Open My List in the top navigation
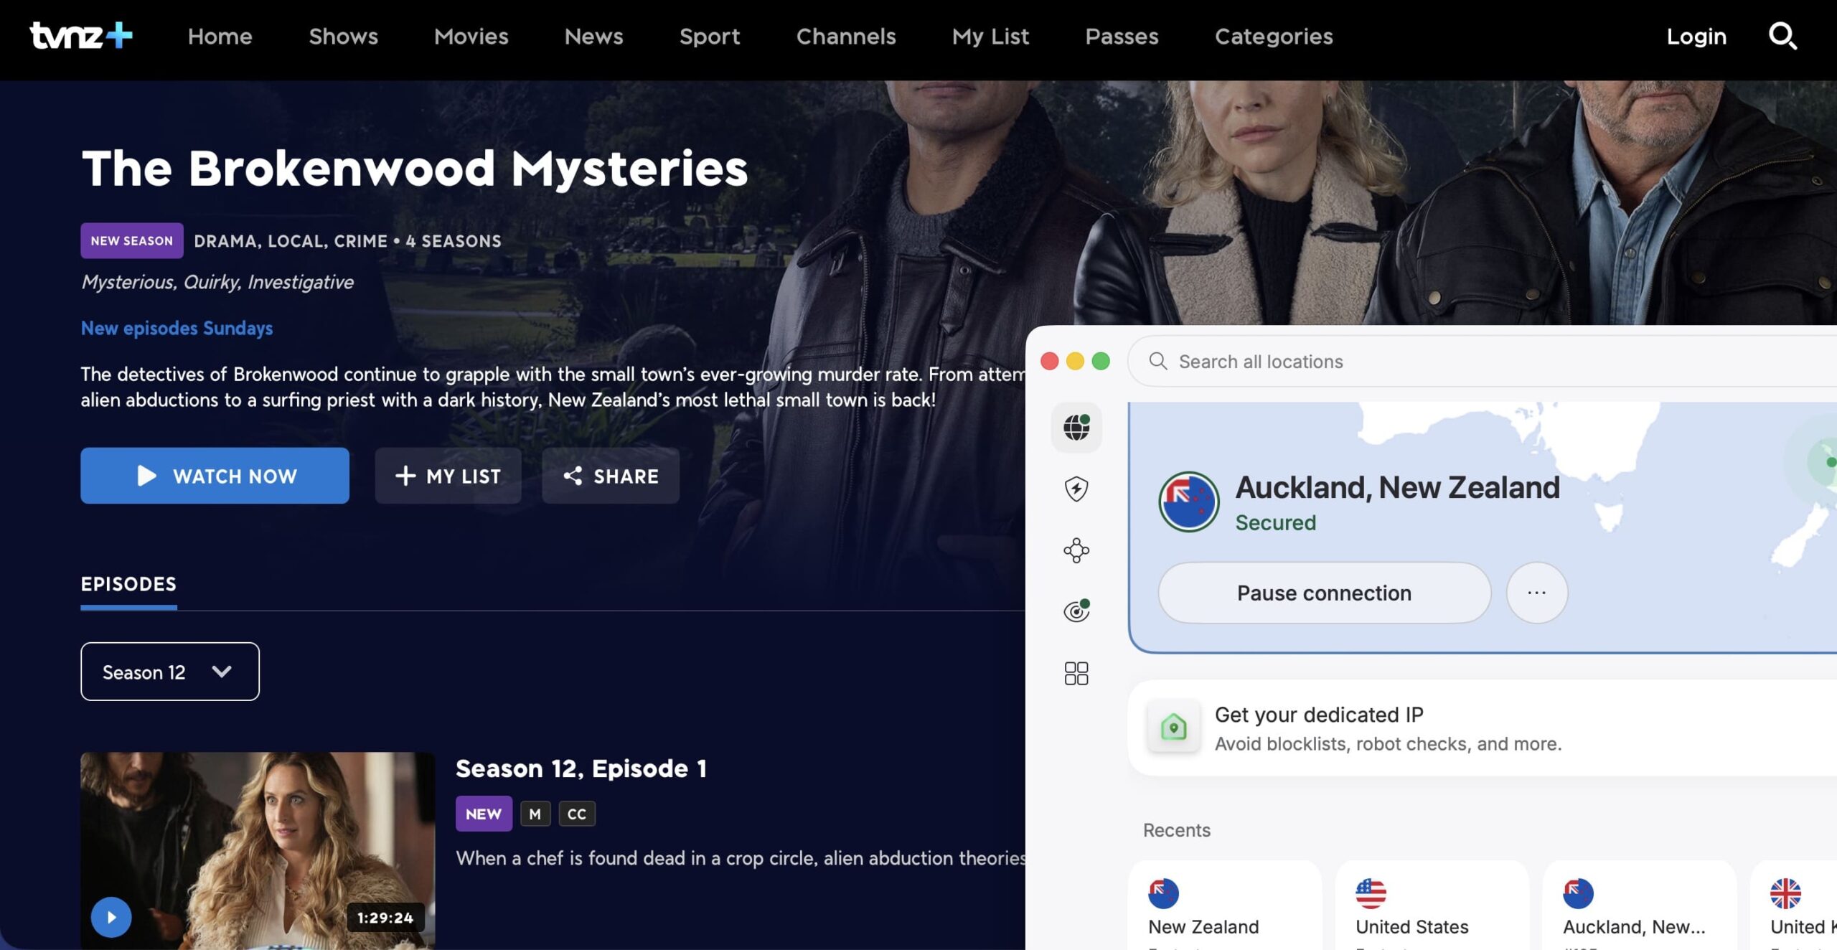Screen dimensions: 1837x950 point(990,36)
